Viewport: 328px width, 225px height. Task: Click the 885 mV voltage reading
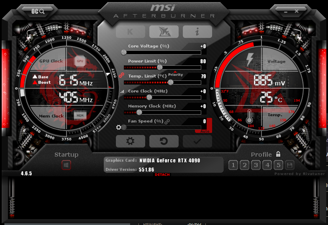(269, 80)
